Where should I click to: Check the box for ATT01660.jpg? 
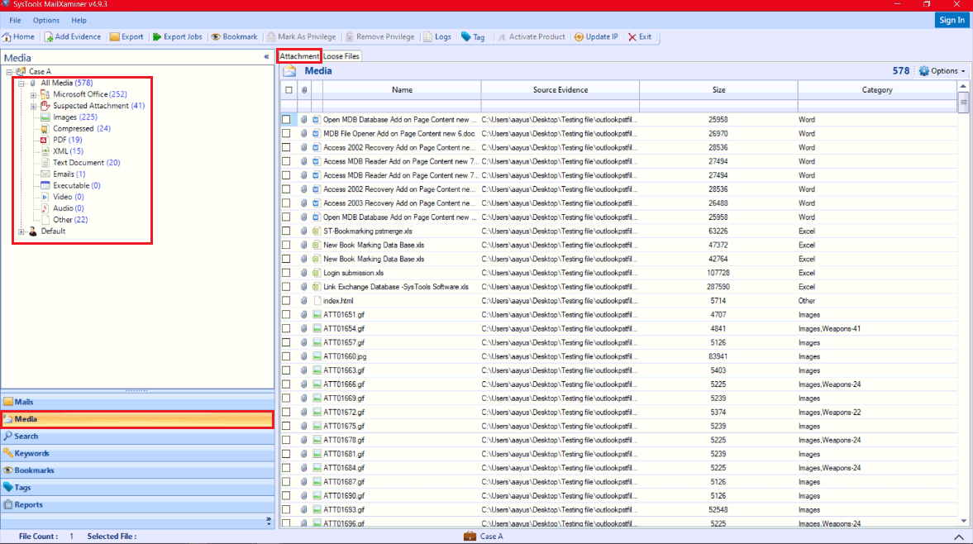coord(286,356)
